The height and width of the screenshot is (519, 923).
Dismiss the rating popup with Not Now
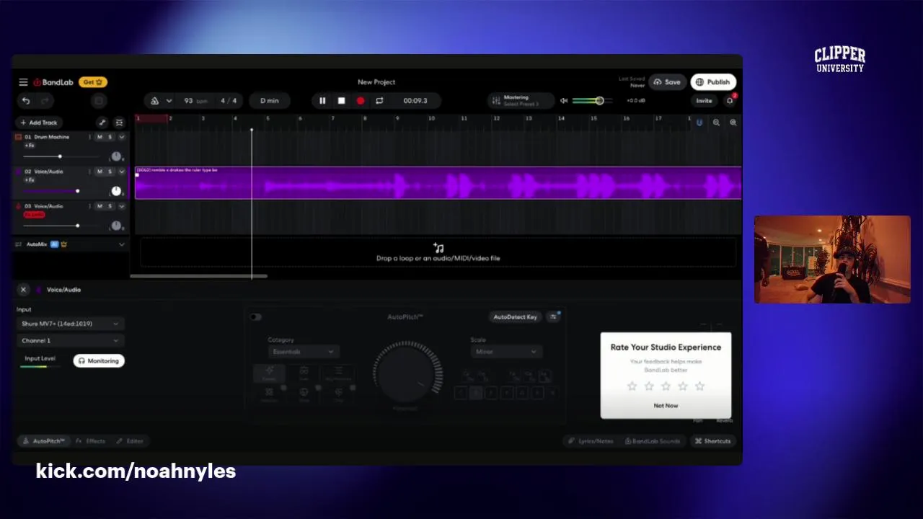(666, 406)
